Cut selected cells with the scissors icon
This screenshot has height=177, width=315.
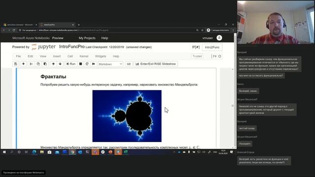pos(31,64)
